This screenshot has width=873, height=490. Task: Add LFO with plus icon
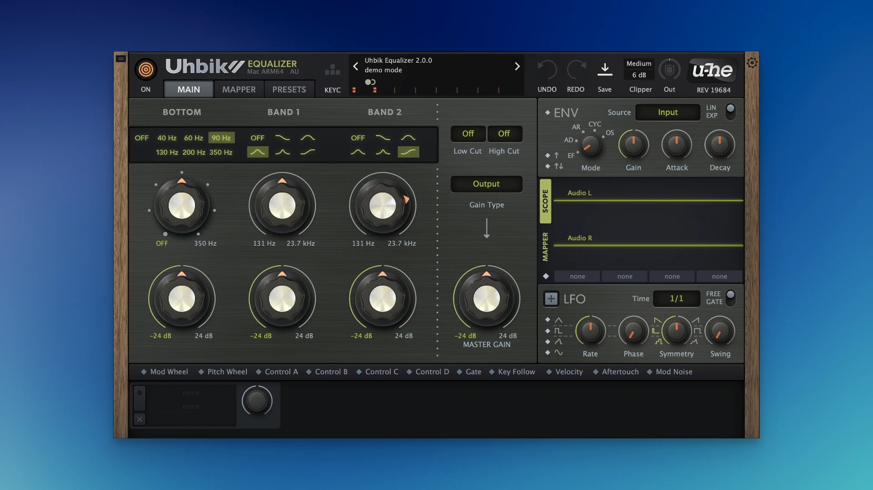(x=551, y=299)
